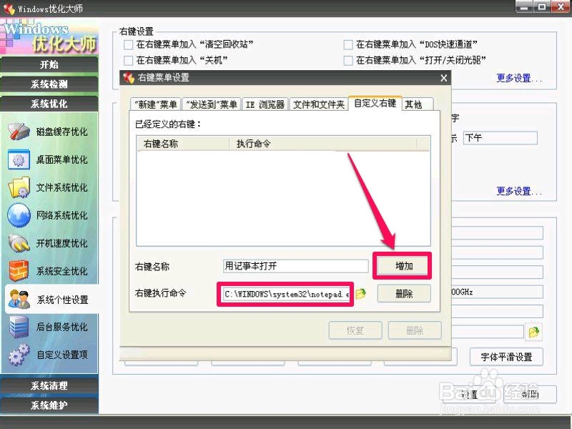Click 网络系统优化 globe icon
The height and width of the screenshot is (429, 572).
pyautogui.click(x=19, y=215)
